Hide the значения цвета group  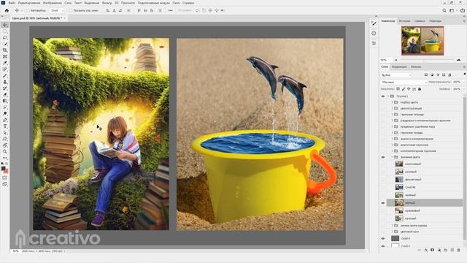383,157
